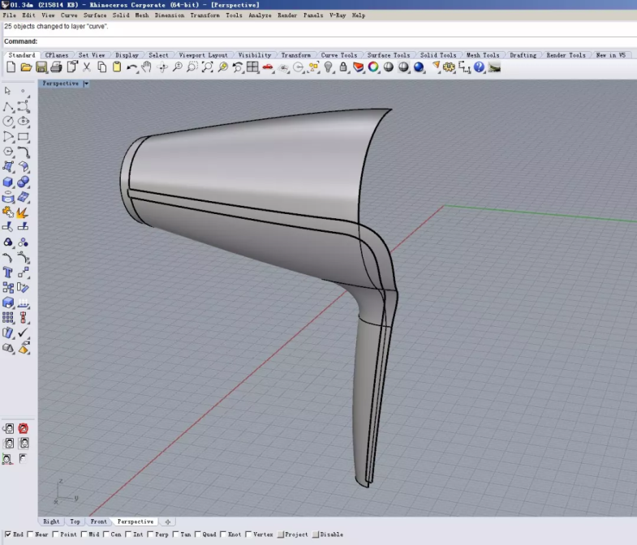
Task: Select the Text object tool
Action: (8, 272)
